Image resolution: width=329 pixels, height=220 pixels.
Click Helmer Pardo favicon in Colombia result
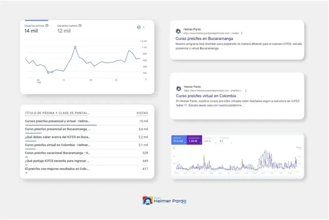point(179,89)
